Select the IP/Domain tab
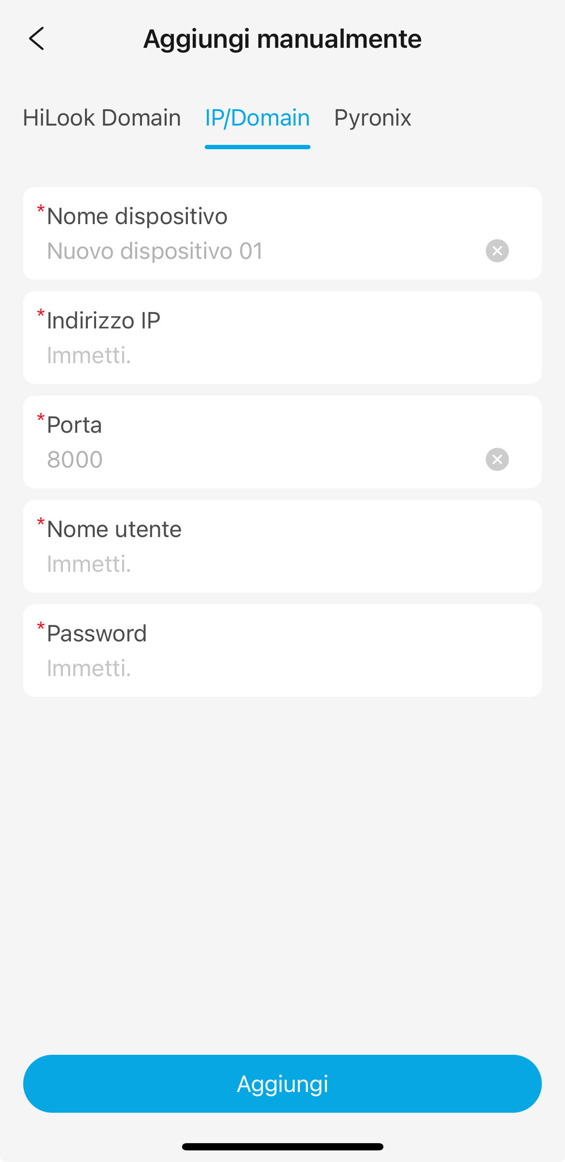Image resolution: width=565 pixels, height=1162 pixels. click(257, 118)
